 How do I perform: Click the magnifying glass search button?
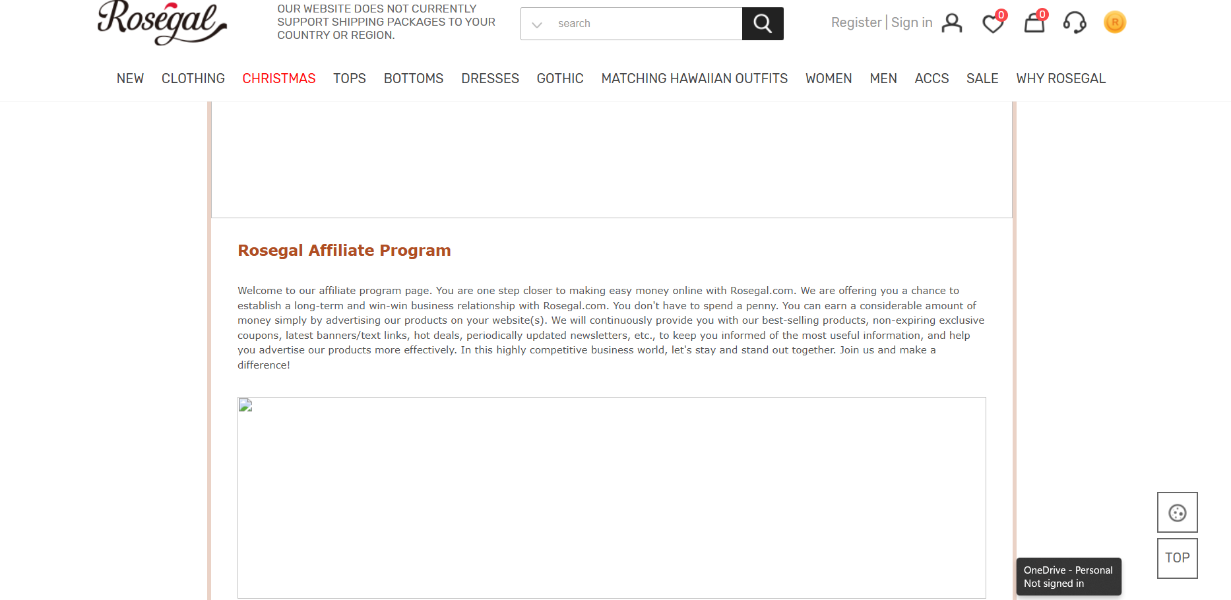click(762, 24)
